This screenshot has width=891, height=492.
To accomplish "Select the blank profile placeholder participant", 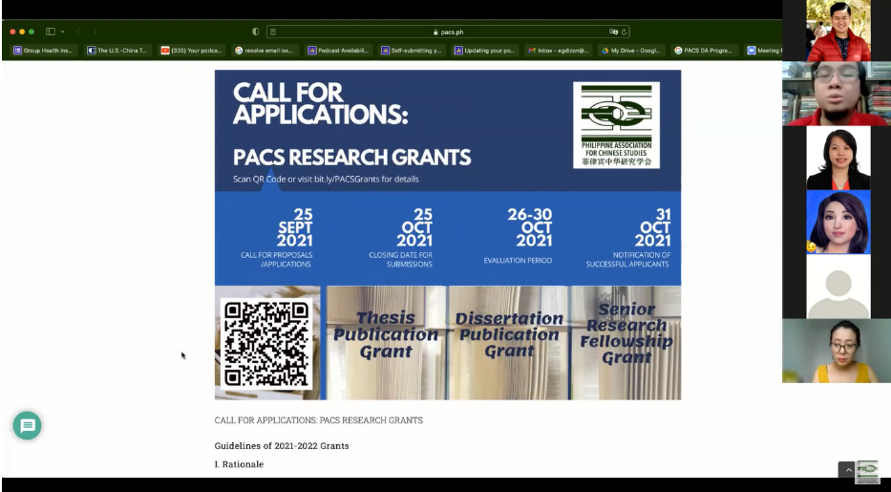I will (838, 287).
